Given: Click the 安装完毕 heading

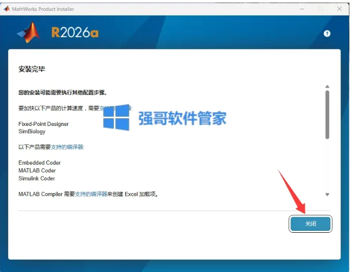Looking at the screenshot, I should click(32, 69).
